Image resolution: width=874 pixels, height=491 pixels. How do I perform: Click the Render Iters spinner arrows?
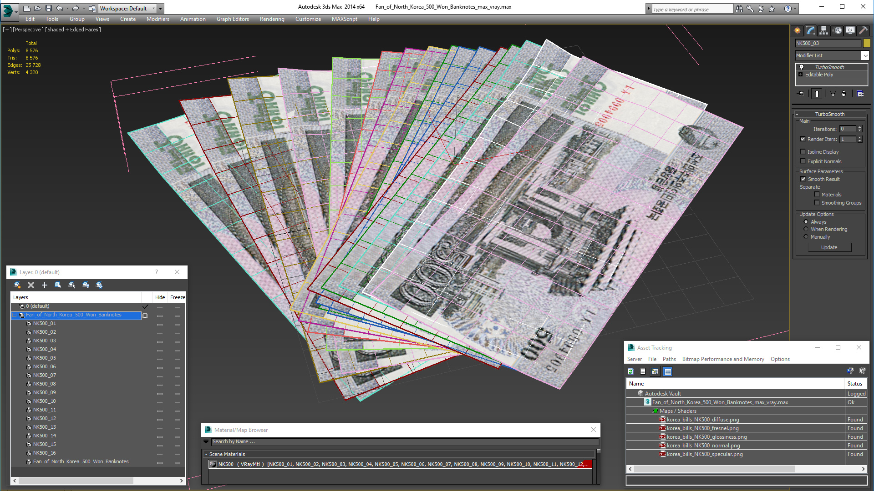(x=859, y=139)
